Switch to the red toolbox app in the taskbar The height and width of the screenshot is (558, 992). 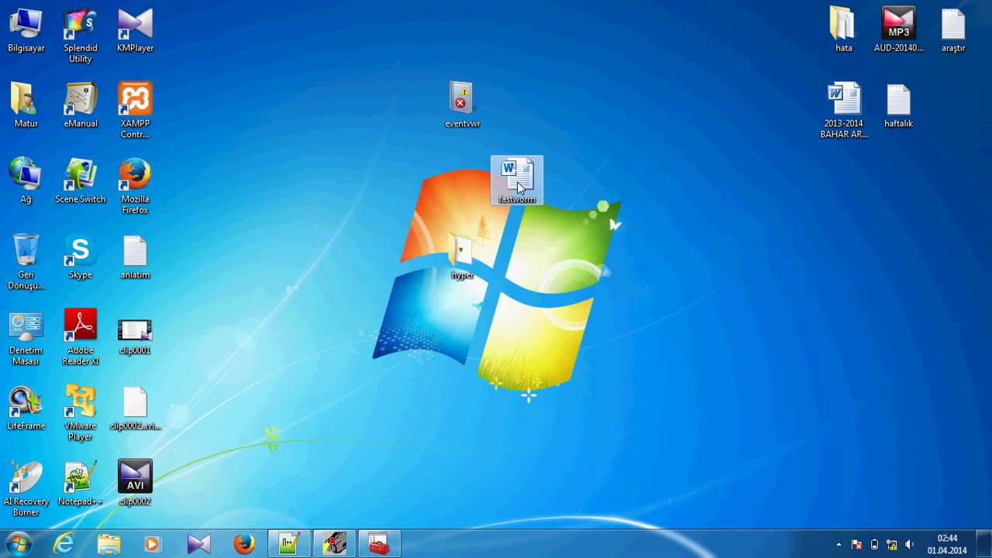(379, 544)
